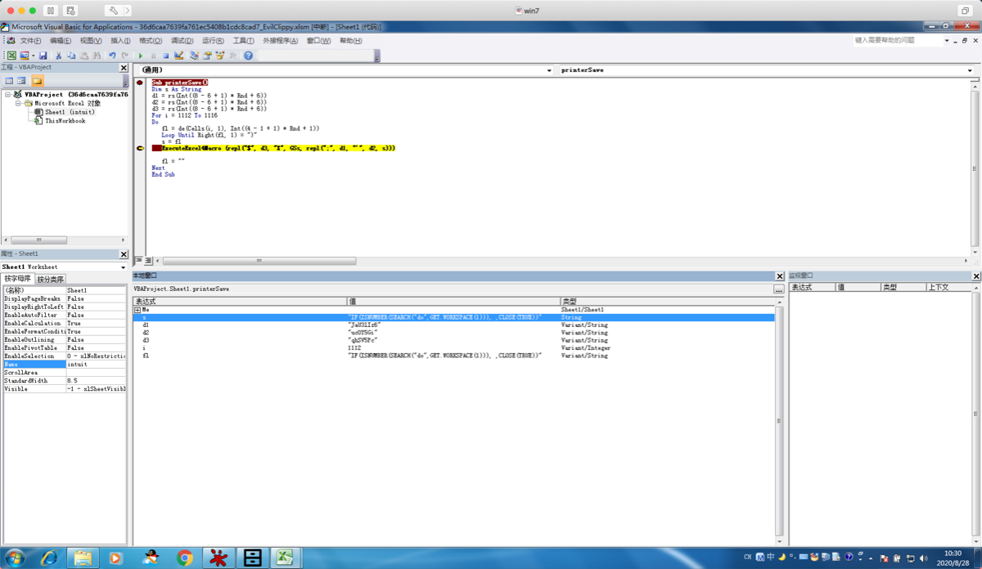Select the d1 variable row in Locals

(x=454, y=325)
